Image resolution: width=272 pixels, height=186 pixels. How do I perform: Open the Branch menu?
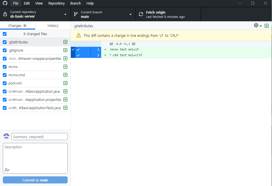[76, 3]
